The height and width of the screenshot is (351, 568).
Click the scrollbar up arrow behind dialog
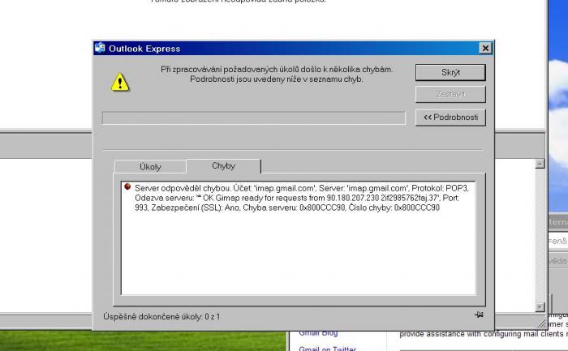540,165
